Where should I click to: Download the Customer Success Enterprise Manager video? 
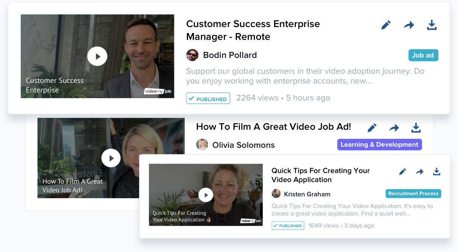click(432, 25)
